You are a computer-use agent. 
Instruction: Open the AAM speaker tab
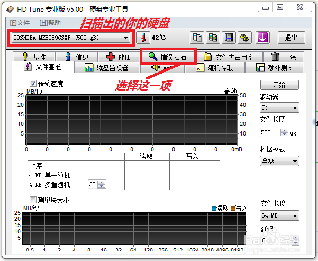[162, 68]
